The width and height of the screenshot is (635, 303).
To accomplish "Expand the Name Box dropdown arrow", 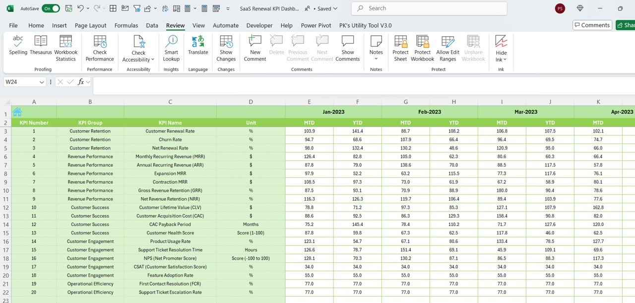I will [42, 82].
